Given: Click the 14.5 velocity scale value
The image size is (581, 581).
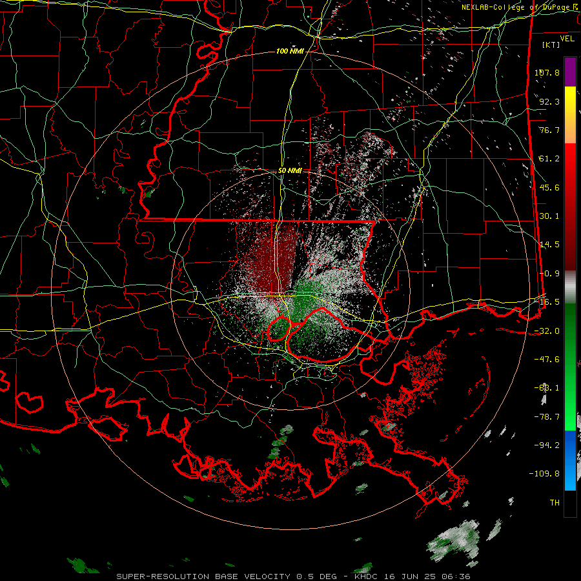Looking at the screenshot, I should (549, 245).
